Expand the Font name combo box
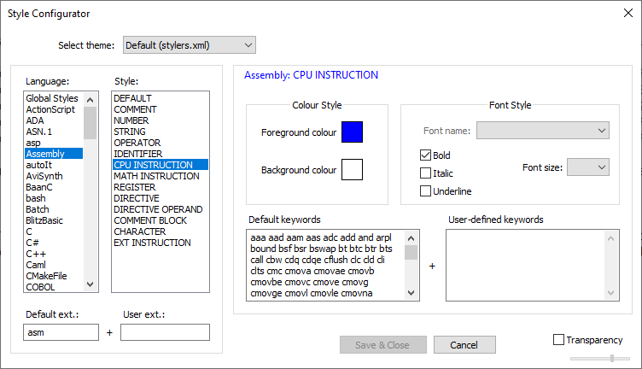 pyautogui.click(x=543, y=131)
